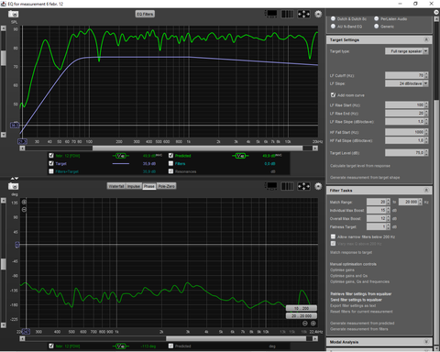Viewport: 440px width, 352px height.
Task: Click smoothing icon for febr. 12 trace
Action: [121, 156]
